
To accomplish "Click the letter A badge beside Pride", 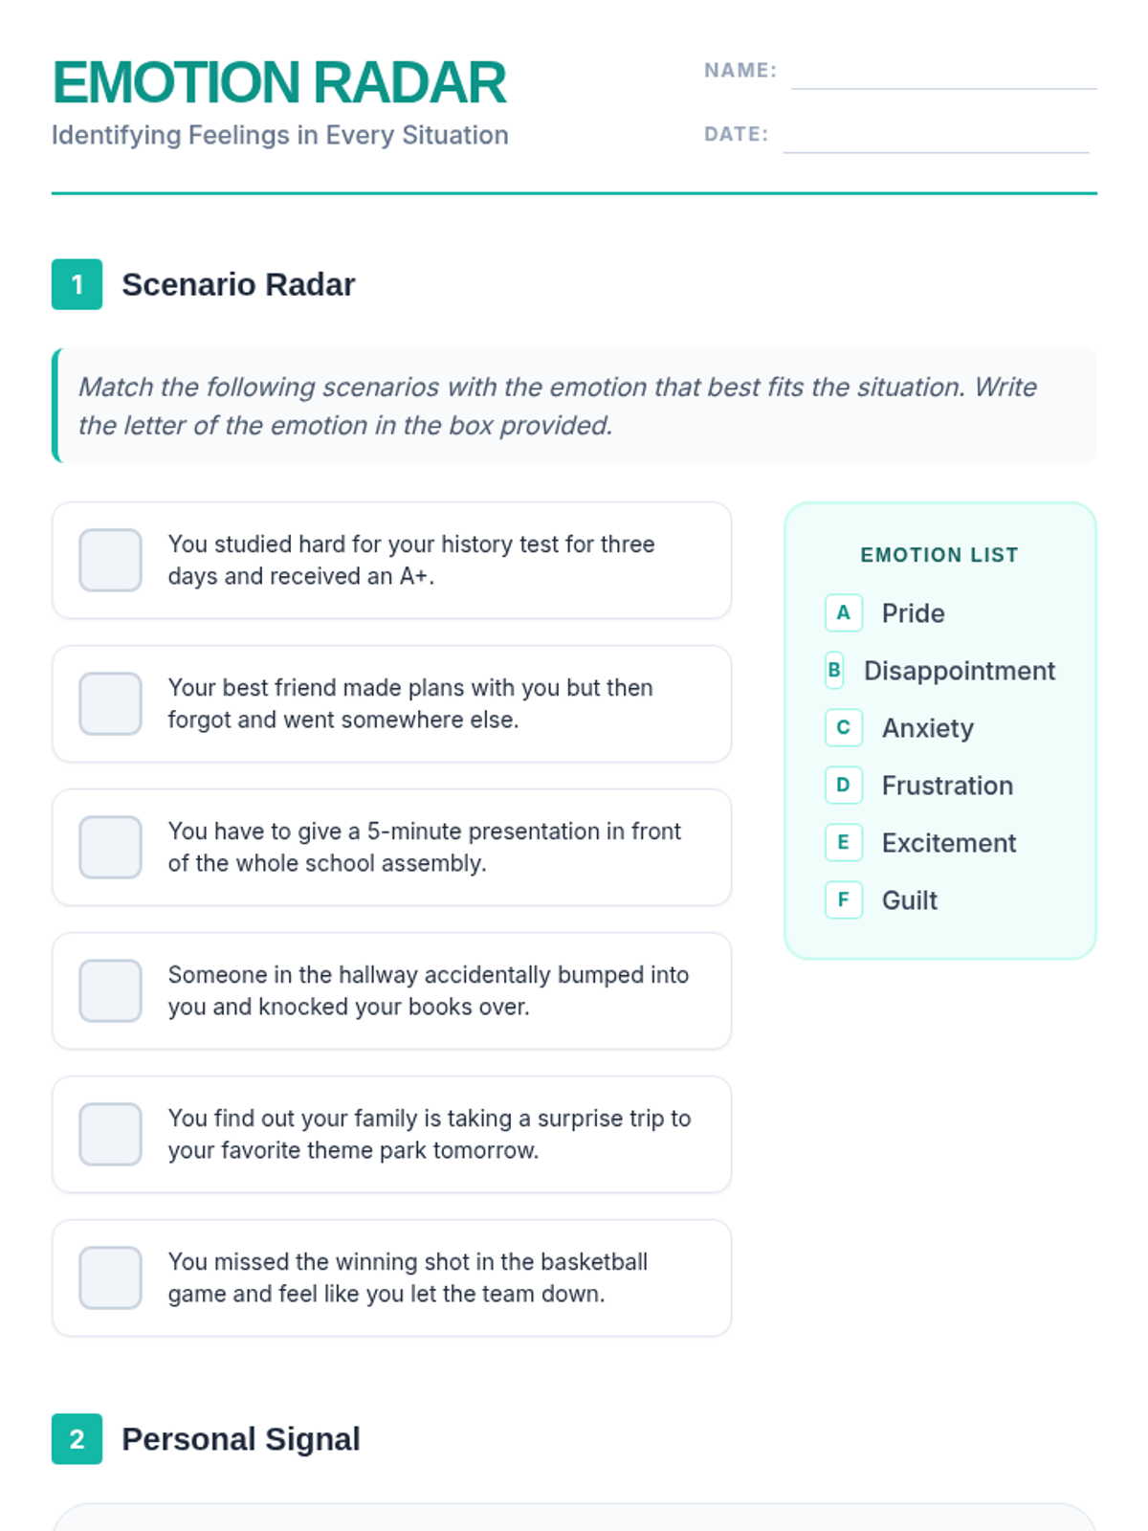I will [x=843, y=612].
